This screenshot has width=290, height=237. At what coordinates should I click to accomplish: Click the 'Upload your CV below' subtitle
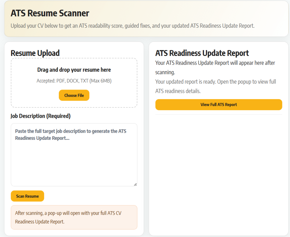(133, 26)
